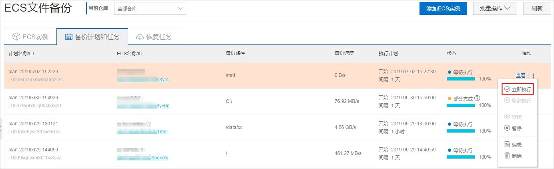Image resolution: width=554 pixels, height=169 pixels.
Task: Click 查看 link for plan-20190702-152229
Action: tap(521, 76)
